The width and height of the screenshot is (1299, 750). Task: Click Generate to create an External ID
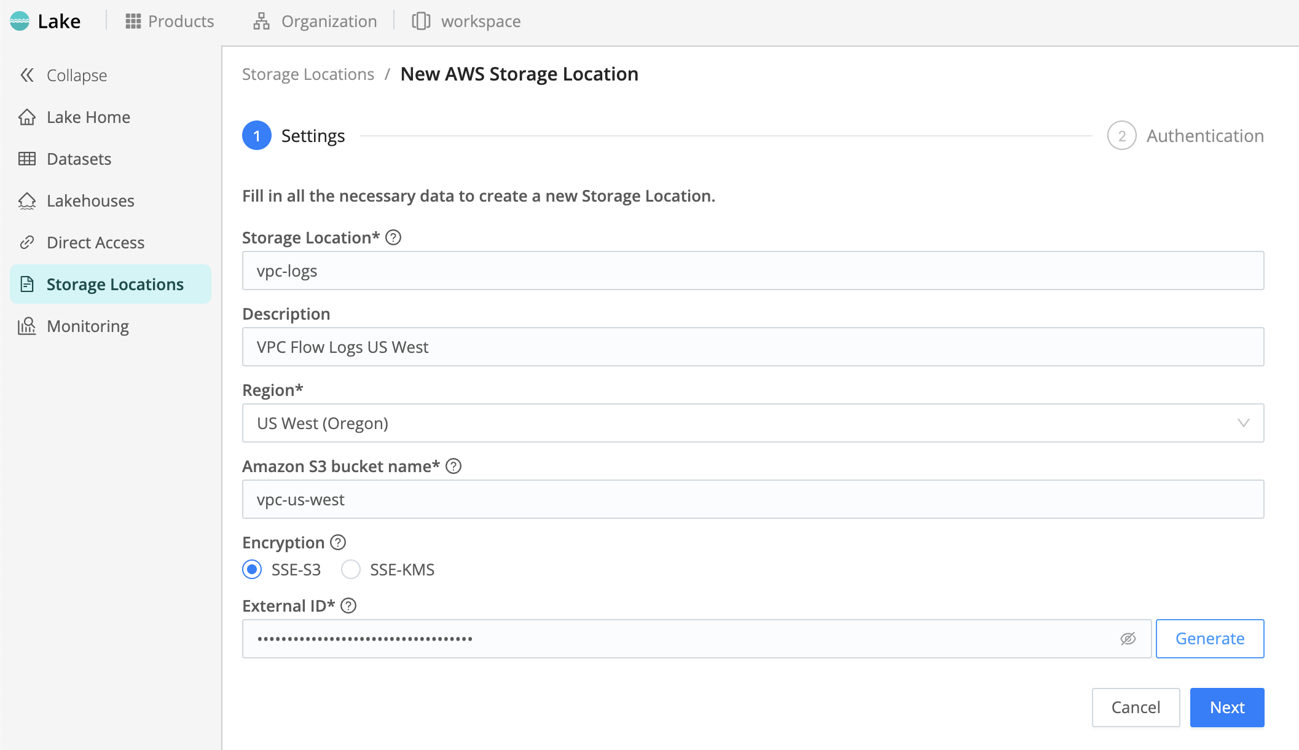click(x=1209, y=638)
